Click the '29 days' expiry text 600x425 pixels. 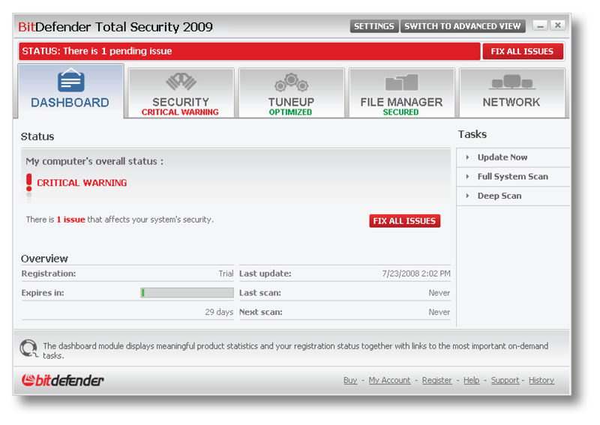coord(219,312)
